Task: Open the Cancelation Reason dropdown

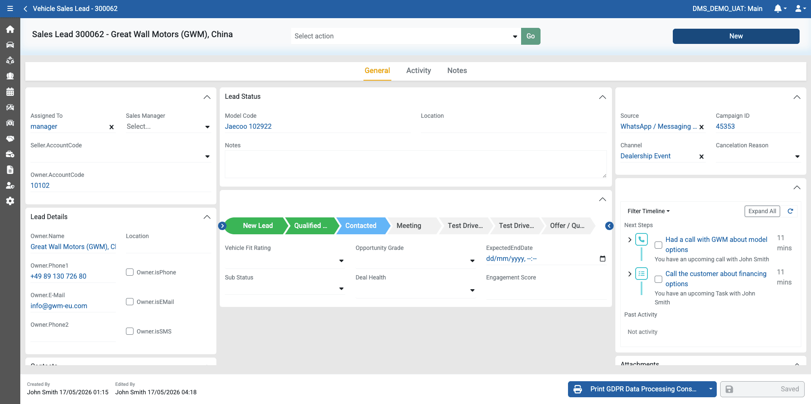Action: [758, 156]
